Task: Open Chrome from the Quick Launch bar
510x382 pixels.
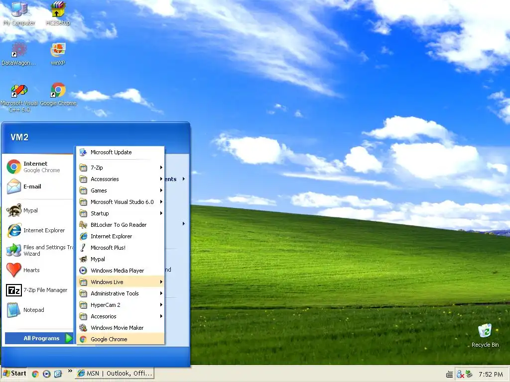Action: coord(35,374)
